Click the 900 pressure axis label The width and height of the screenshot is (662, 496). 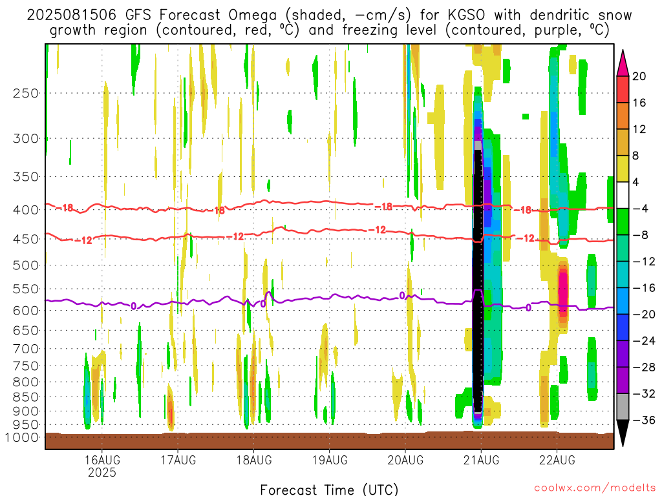25,411
